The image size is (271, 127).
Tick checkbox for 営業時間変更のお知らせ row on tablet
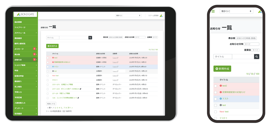click(48, 62)
